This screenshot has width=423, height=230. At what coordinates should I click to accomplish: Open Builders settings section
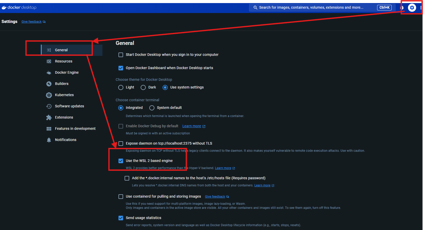pyautogui.click(x=72, y=84)
